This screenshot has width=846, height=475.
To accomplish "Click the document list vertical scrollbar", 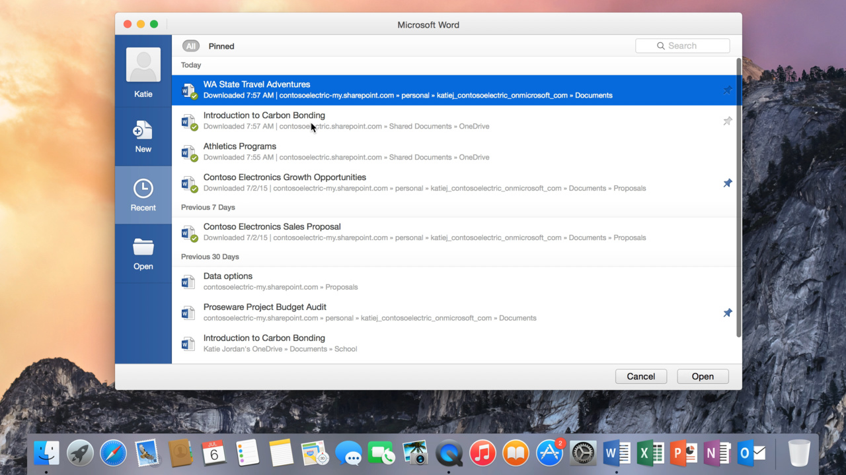I will pos(739,198).
